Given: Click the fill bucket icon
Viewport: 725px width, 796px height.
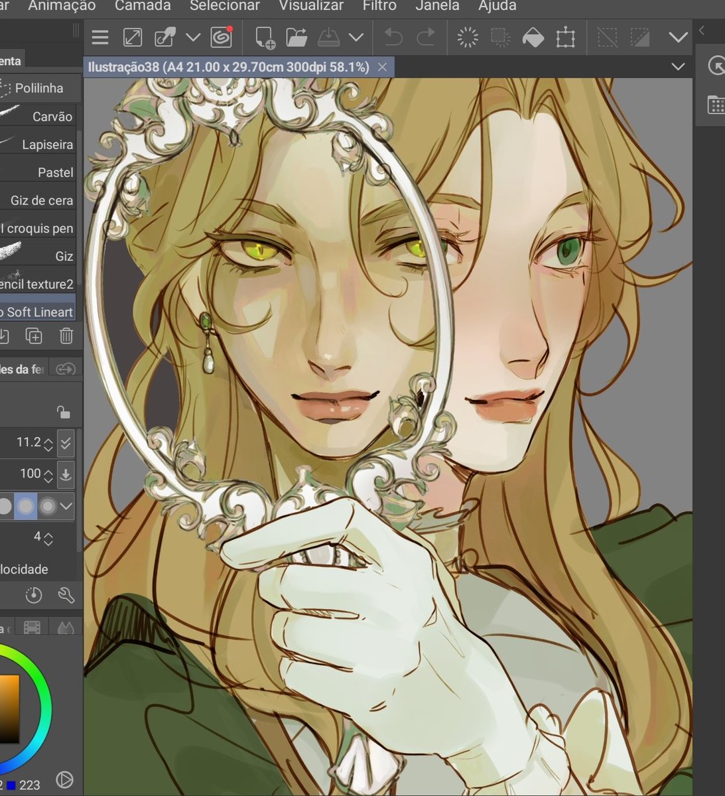Looking at the screenshot, I should (533, 37).
